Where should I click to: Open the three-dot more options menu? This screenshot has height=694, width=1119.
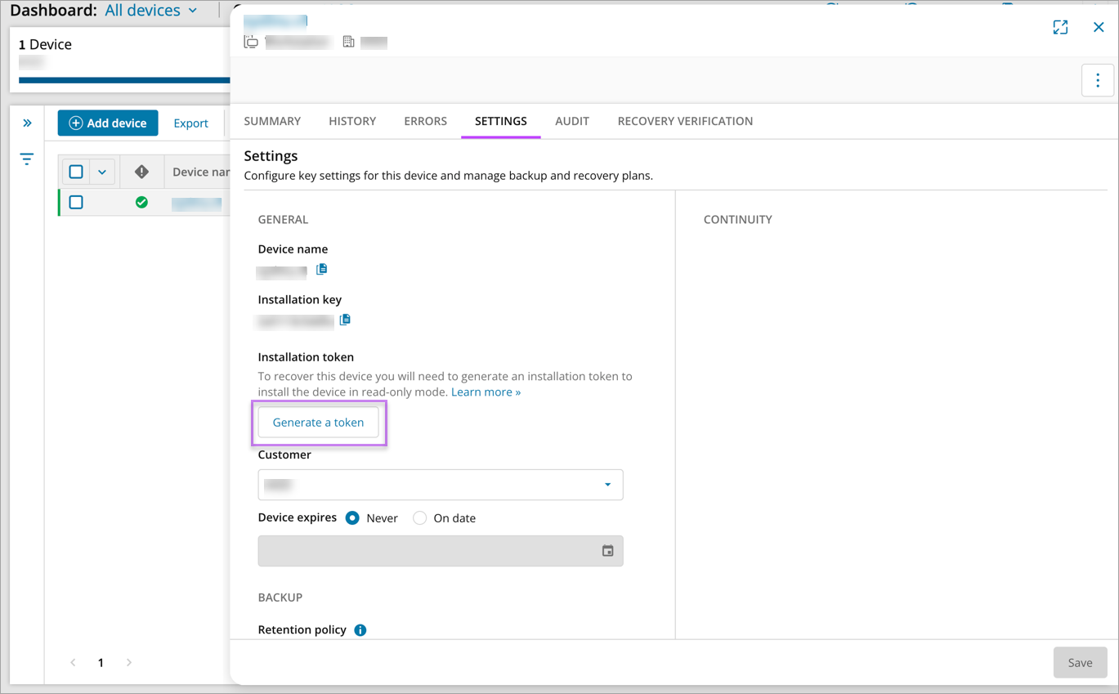pos(1097,80)
